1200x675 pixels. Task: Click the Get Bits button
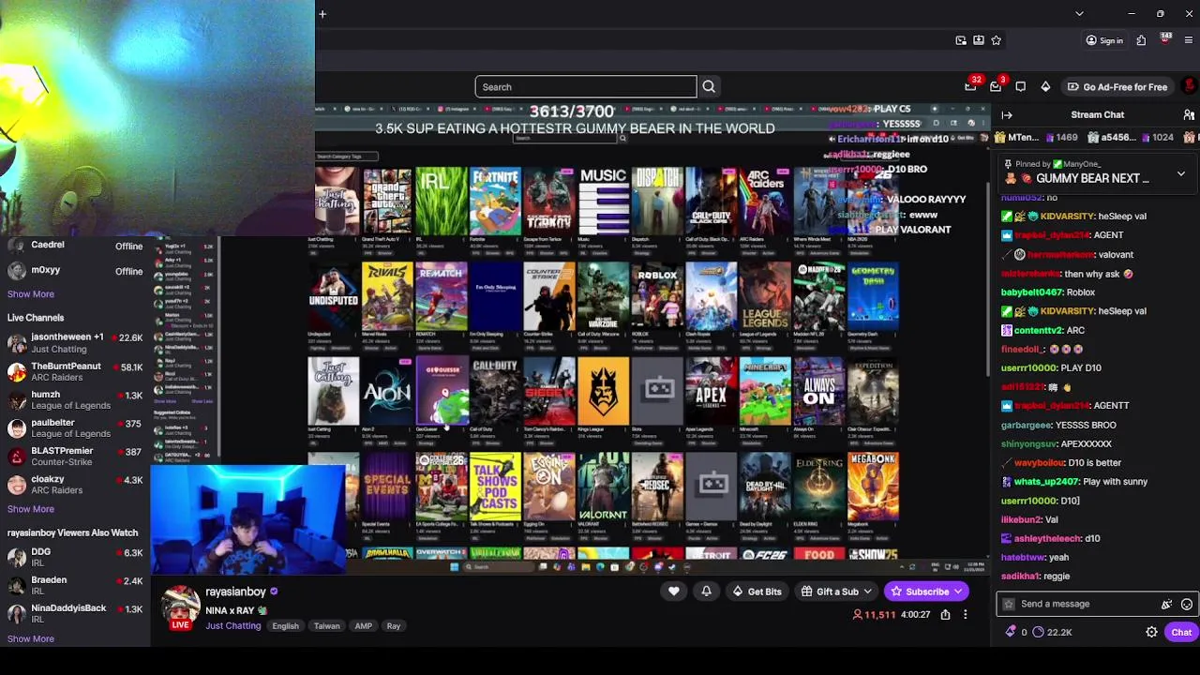pos(757,592)
